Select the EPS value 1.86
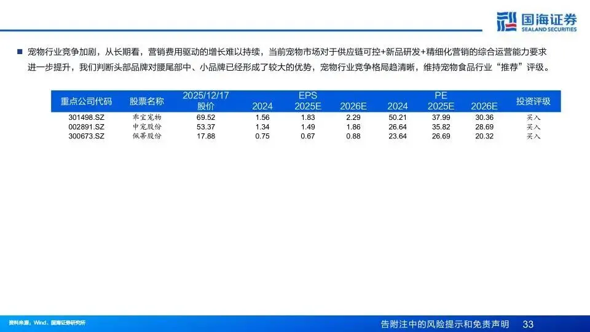 pos(353,127)
